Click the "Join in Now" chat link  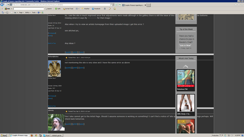click(185, 45)
